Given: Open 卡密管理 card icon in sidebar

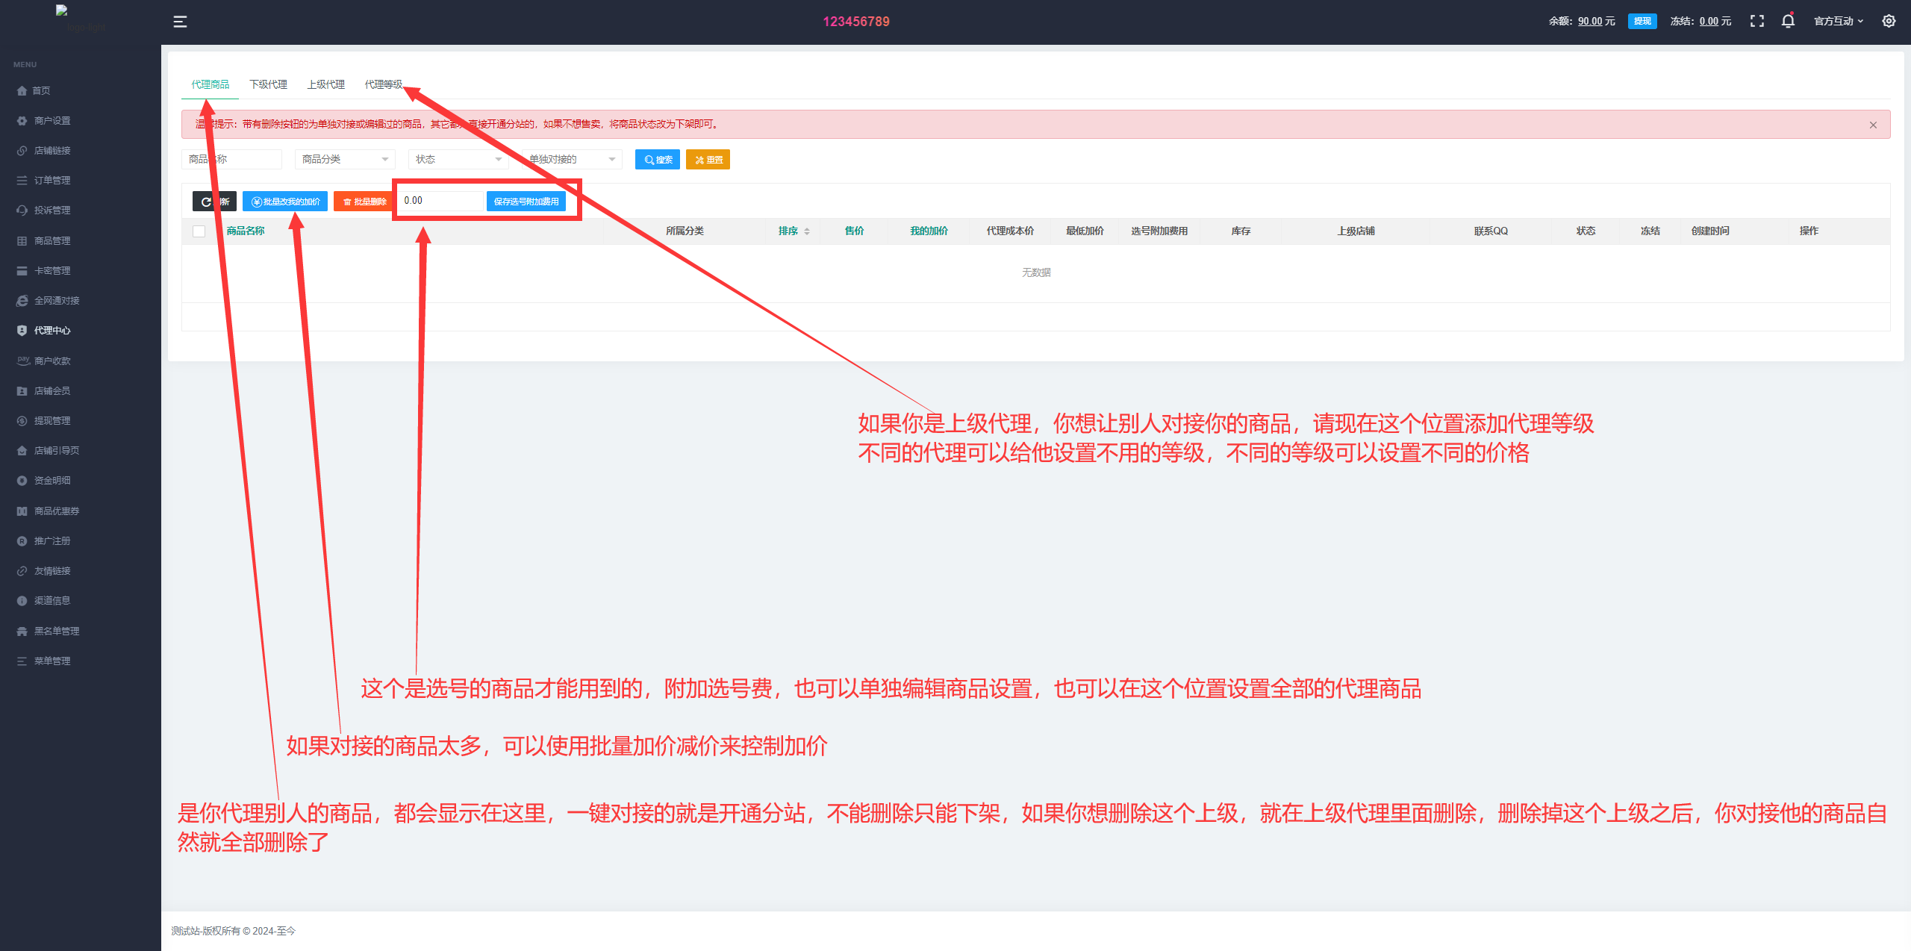Looking at the screenshot, I should pyautogui.click(x=22, y=270).
